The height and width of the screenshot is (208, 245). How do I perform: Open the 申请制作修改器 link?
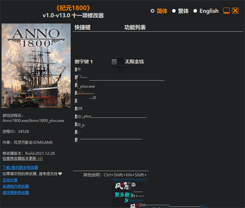16,186
